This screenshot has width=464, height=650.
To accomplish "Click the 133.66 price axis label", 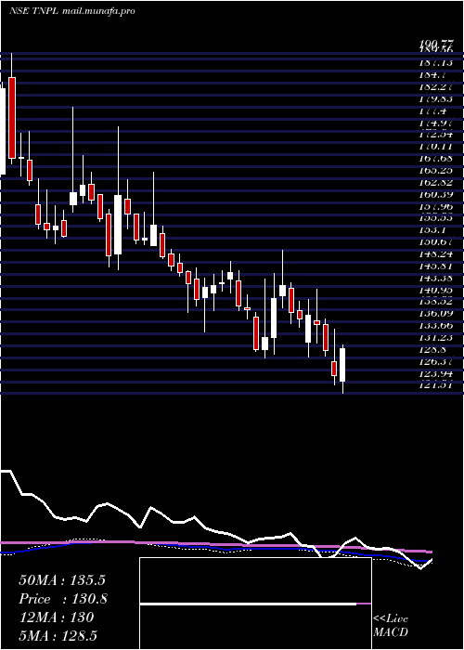I will tap(435, 326).
